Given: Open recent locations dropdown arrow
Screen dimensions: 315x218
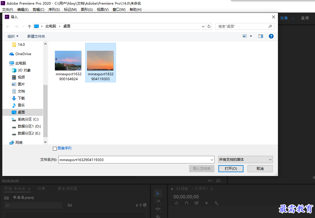Looking at the screenshot, I should [x=24, y=27].
